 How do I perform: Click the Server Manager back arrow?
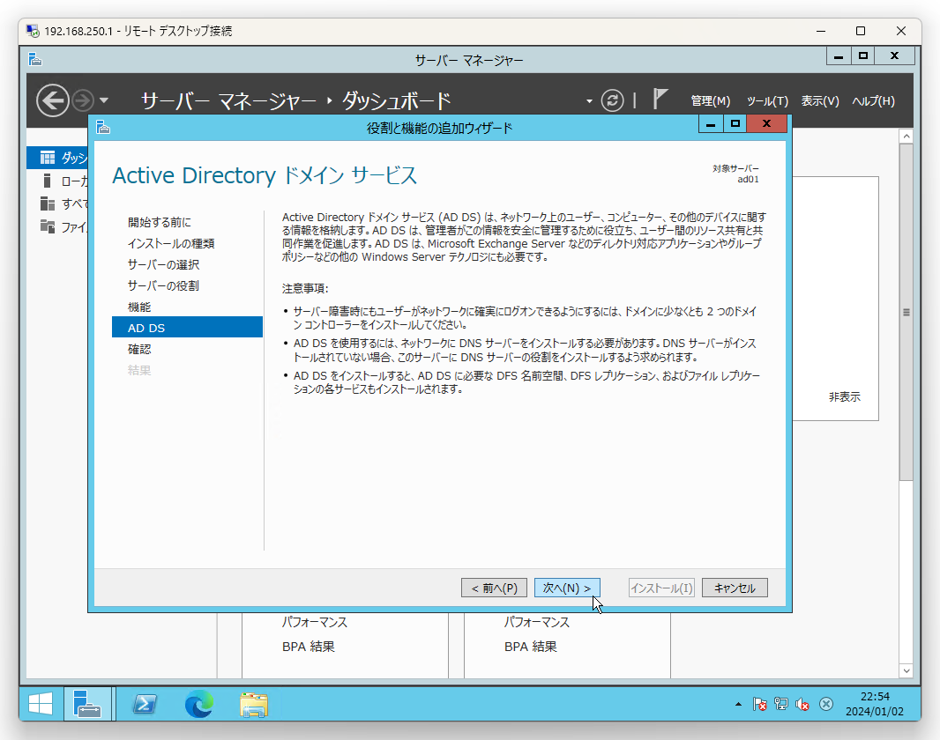coord(52,100)
